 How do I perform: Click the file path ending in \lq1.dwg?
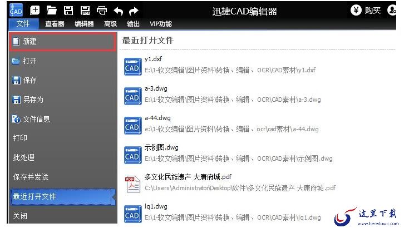[233, 217]
